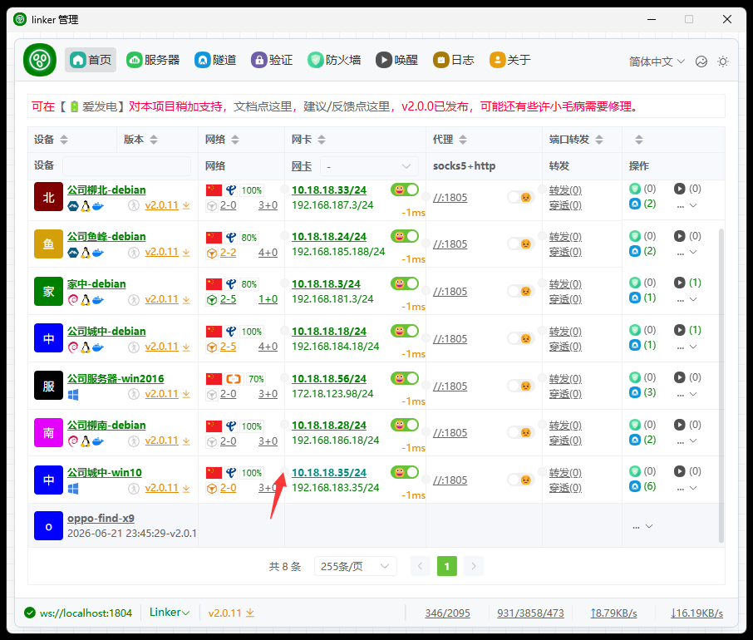This screenshot has width=753, height=640.
Task: Click the 2-5 tunnel route link for 家中-debian
Action: [x=228, y=299]
